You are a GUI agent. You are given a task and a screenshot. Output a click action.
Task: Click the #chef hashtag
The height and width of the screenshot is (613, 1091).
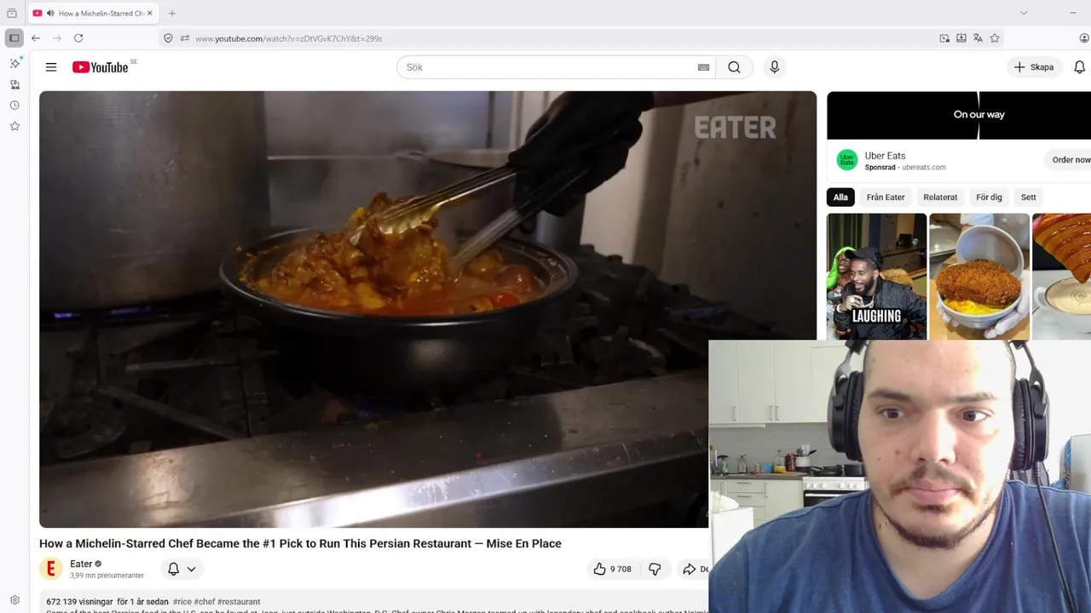coord(205,602)
